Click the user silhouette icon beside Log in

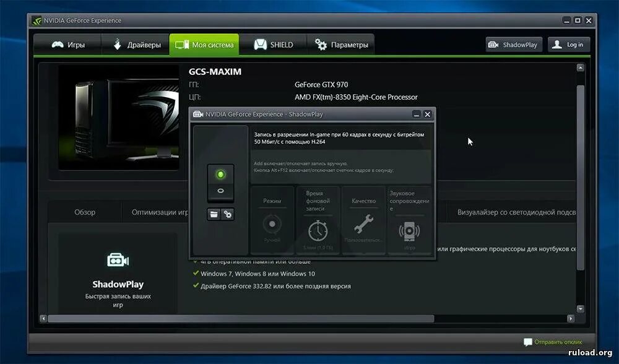click(x=557, y=45)
